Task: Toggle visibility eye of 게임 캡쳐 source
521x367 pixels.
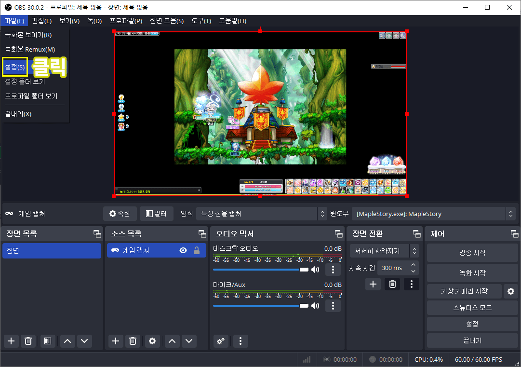Action: click(183, 250)
